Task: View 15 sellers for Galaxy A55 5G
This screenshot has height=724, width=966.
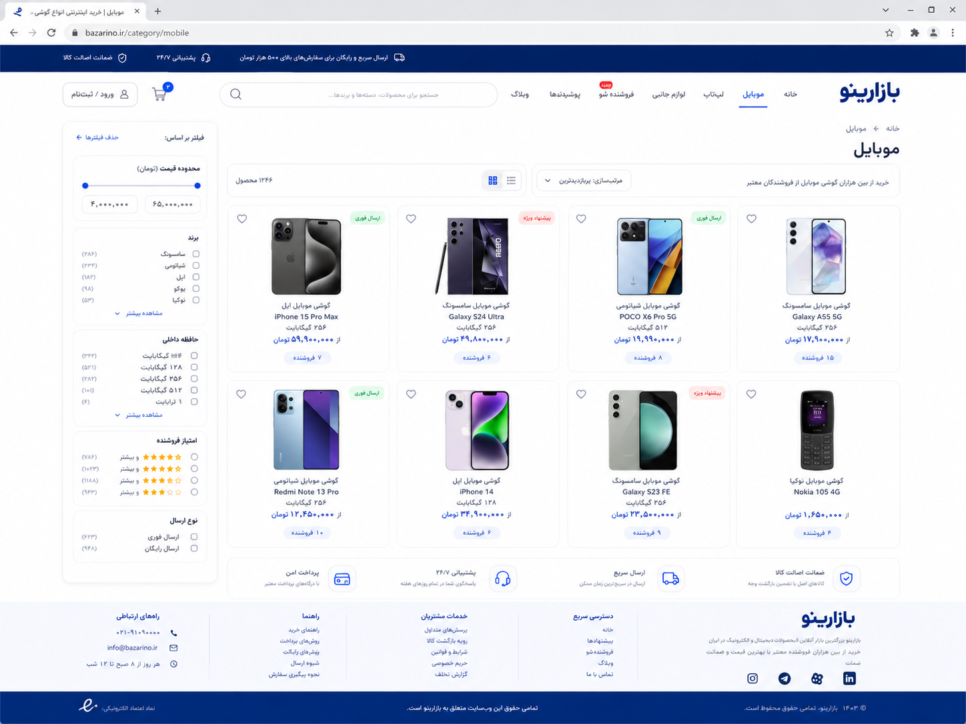Action: click(x=817, y=358)
